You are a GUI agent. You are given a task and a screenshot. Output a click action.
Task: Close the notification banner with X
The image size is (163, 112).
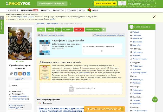[x=154, y=17]
